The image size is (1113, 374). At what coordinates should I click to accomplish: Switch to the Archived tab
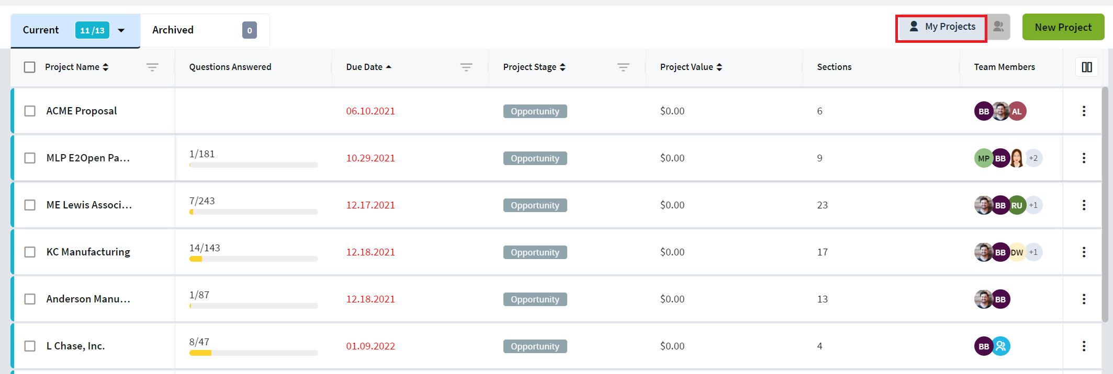point(205,30)
